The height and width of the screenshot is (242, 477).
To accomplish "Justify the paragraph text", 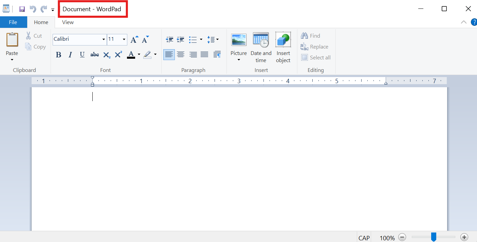I will [x=204, y=54].
